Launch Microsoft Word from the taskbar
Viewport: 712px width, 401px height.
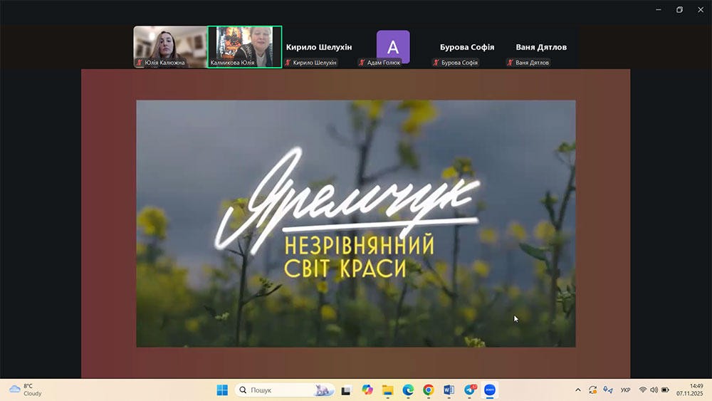(x=449, y=390)
